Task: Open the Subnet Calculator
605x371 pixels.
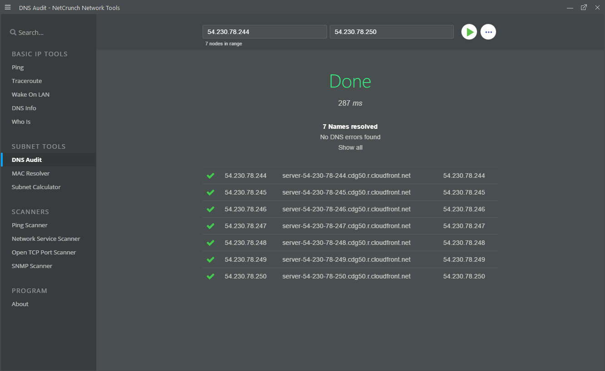Action: tap(36, 187)
